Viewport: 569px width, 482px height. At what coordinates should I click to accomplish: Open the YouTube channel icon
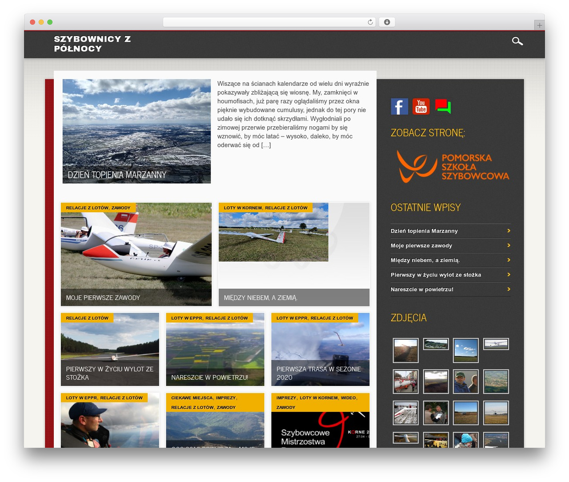pyautogui.click(x=421, y=107)
